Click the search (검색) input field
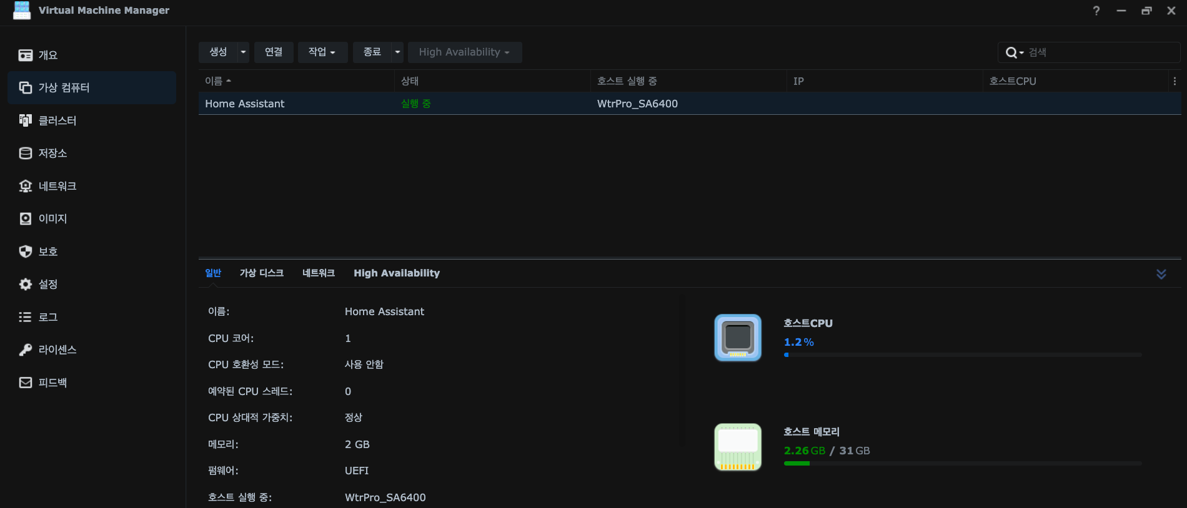Viewport: 1187px width, 508px height. tap(1100, 53)
